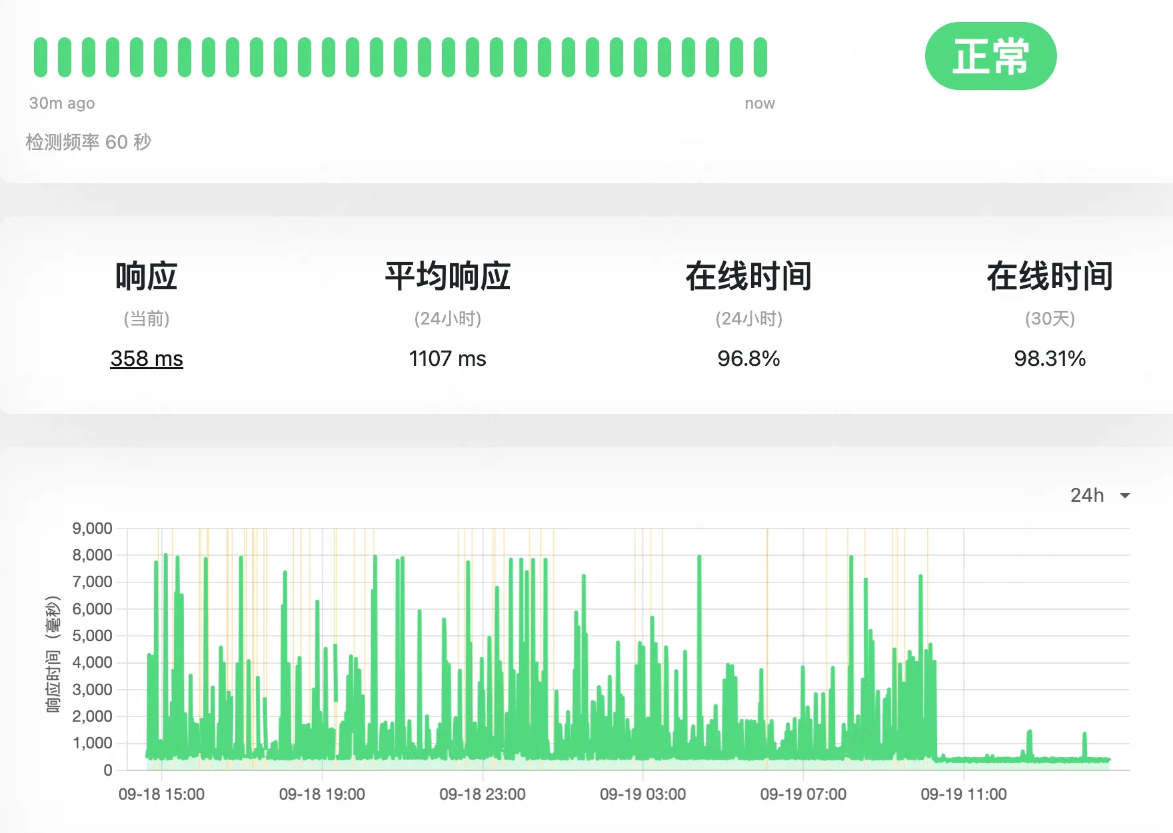The height and width of the screenshot is (833, 1173).
Task: Click the rightmost small spike on the chart
Action: pos(1084,743)
